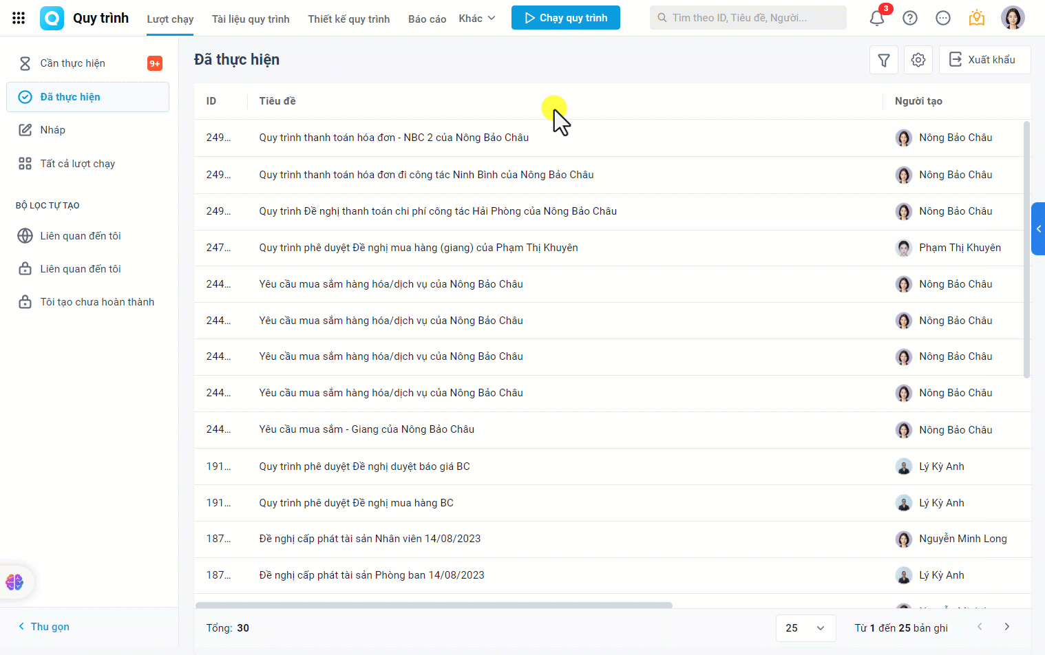Open Cần thực hiện list
The width and height of the screenshot is (1045, 655).
point(87,63)
